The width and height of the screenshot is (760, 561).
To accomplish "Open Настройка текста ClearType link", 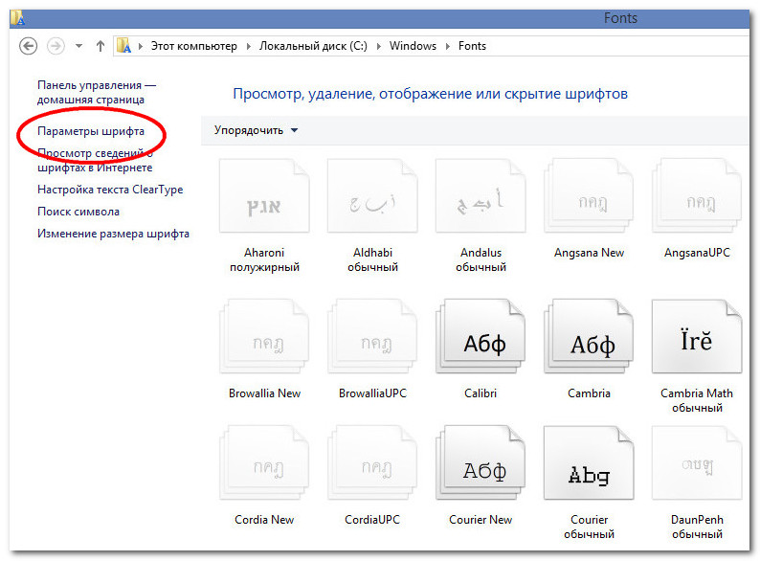I will point(110,190).
